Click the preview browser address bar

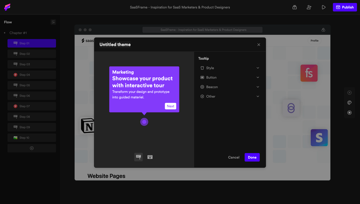click(202, 30)
